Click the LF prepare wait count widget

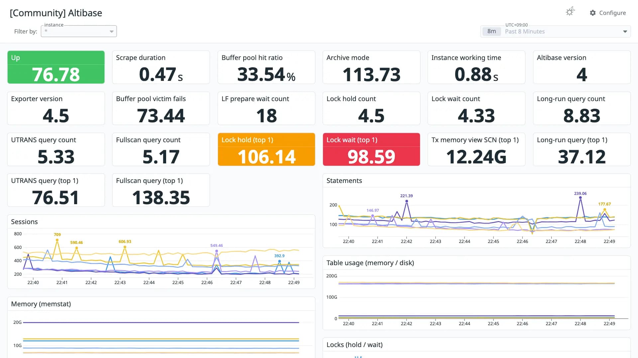266,108
